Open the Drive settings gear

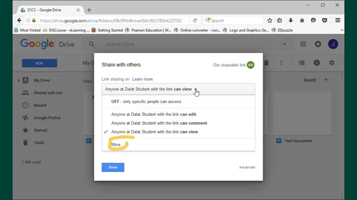tap(332, 63)
